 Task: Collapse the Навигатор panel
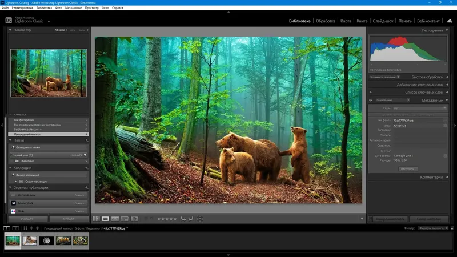pos(10,30)
